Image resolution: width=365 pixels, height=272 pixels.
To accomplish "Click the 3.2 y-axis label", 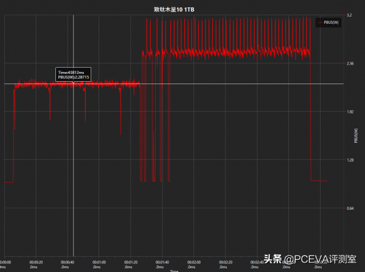I will pos(349,15).
